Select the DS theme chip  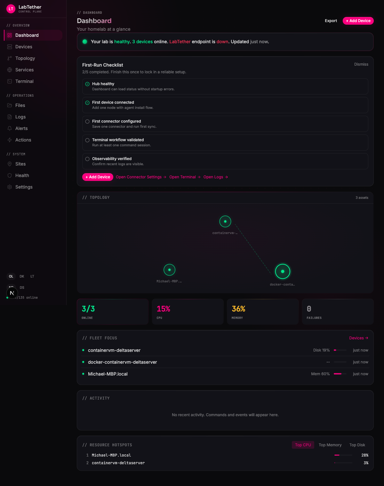(22, 288)
